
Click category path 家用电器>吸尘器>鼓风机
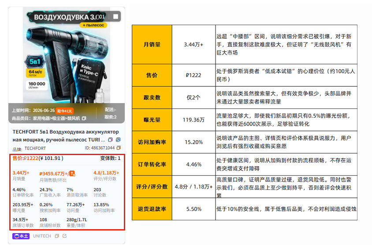point(56,118)
